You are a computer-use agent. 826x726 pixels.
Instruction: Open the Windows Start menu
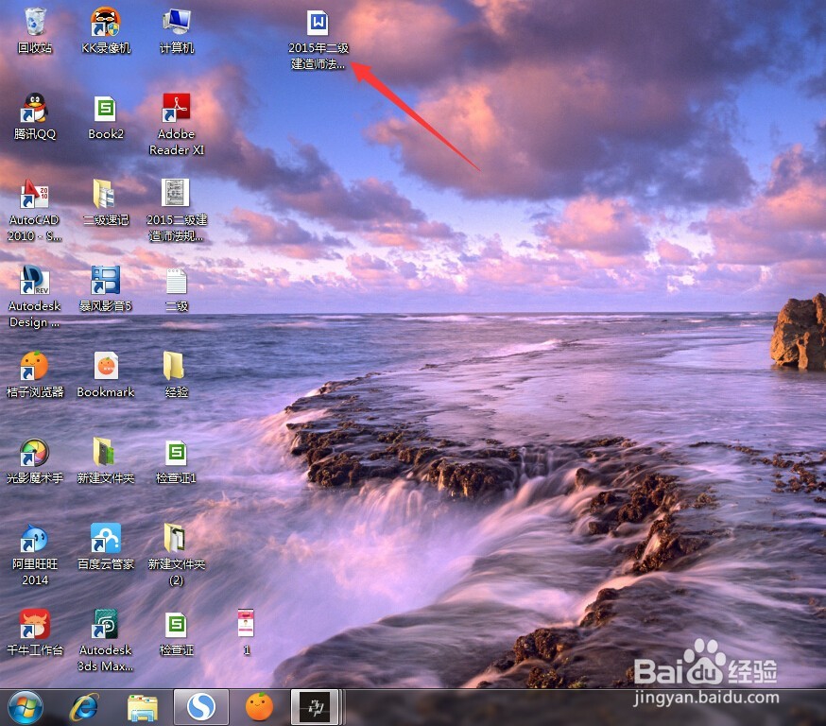[26, 707]
